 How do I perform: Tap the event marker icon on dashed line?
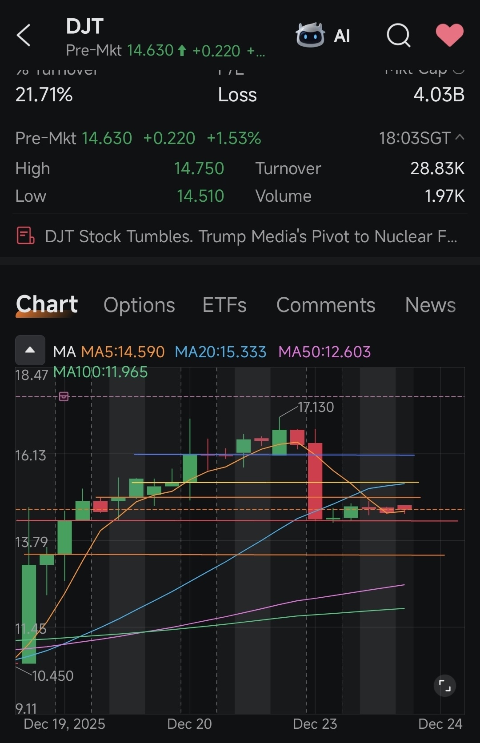[64, 396]
